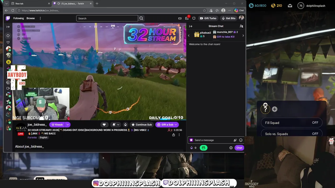Open the Prime loot crown icon

pyautogui.click(x=180, y=18)
